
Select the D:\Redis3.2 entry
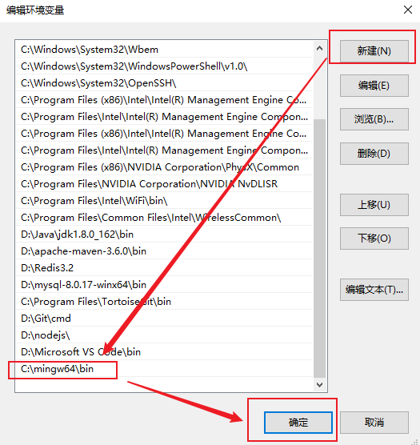[165, 268]
